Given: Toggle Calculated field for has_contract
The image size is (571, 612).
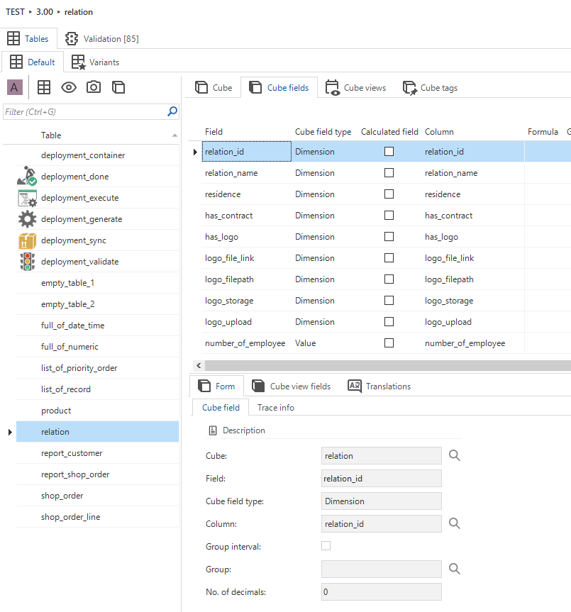Looking at the screenshot, I should [389, 215].
